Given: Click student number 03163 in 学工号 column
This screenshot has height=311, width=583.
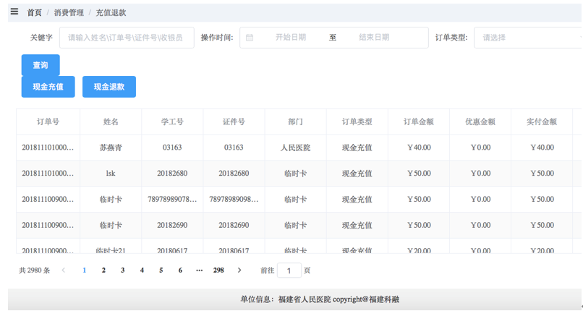Looking at the screenshot, I should point(172,148).
